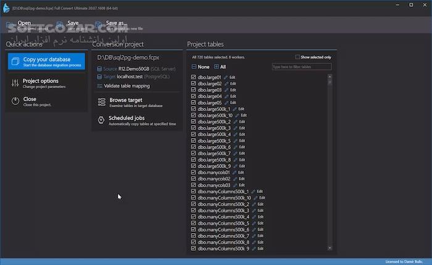Uncheck the dbo.large02 table checkbox
This screenshot has width=432, height=265.
(x=193, y=83)
